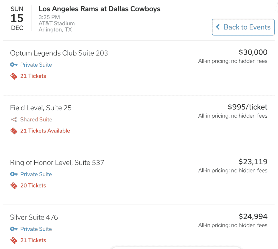Click ticket icon beside 21 Tickets Available
Image resolution: width=278 pixels, height=249 pixels.
[14, 131]
